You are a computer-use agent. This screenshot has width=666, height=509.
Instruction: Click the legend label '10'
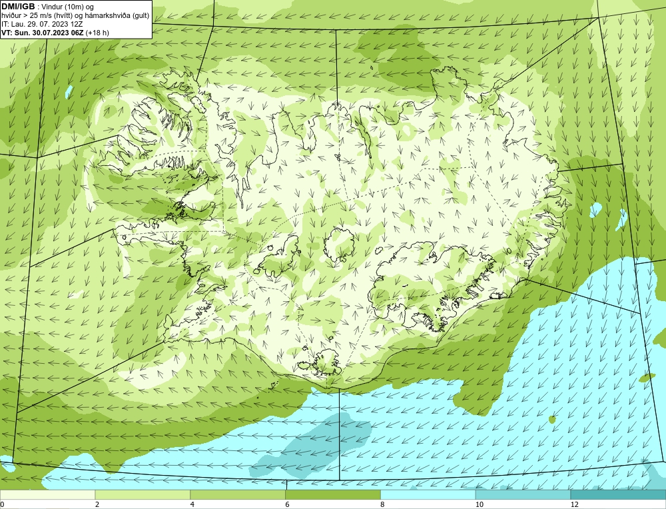[x=480, y=504]
